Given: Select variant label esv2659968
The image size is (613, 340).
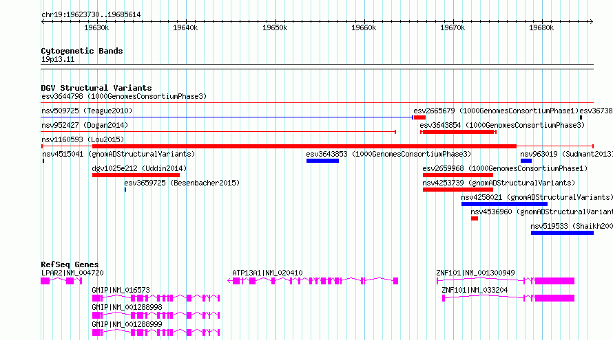Looking at the screenshot, I should click(505, 168).
